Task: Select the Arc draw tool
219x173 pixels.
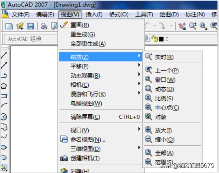Action: (4, 105)
